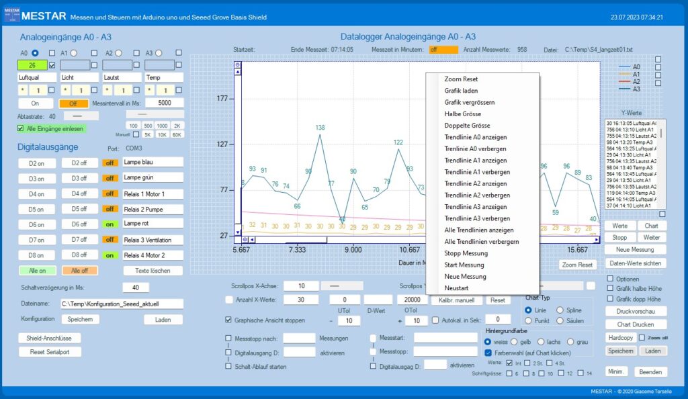Click zoom-out circle icon atop Y-axis scrollbar
This screenshot has width=688, height=399.
[x=237, y=65]
